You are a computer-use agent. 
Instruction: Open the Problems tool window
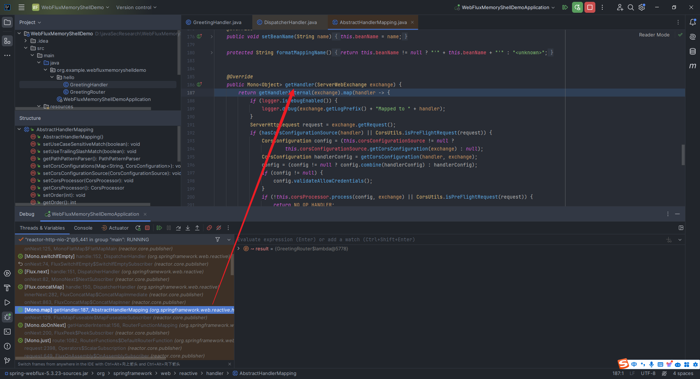[x=7, y=346]
